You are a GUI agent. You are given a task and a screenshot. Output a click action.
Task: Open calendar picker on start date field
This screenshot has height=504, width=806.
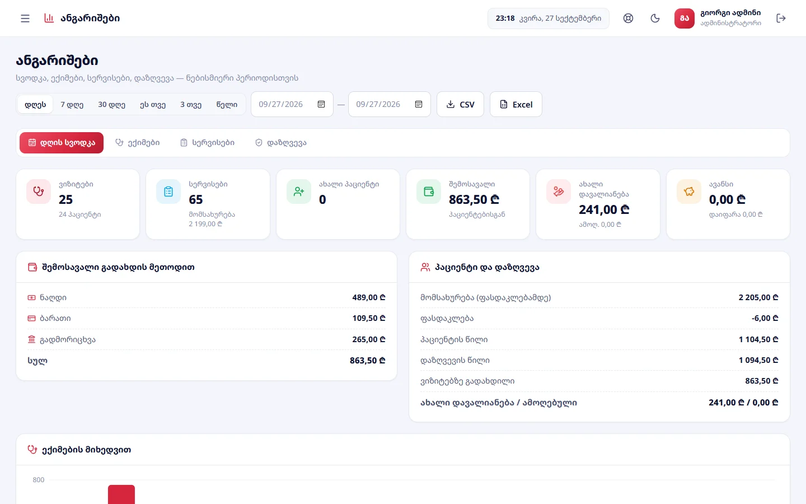(x=321, y=104)
